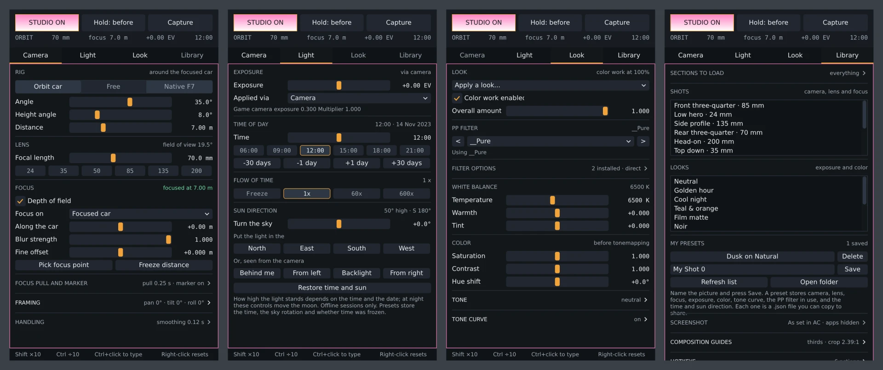Go to the next PP filter with the > arrow
The width and height of the screenshot is (883, 370).
click(x=643, y=141)
